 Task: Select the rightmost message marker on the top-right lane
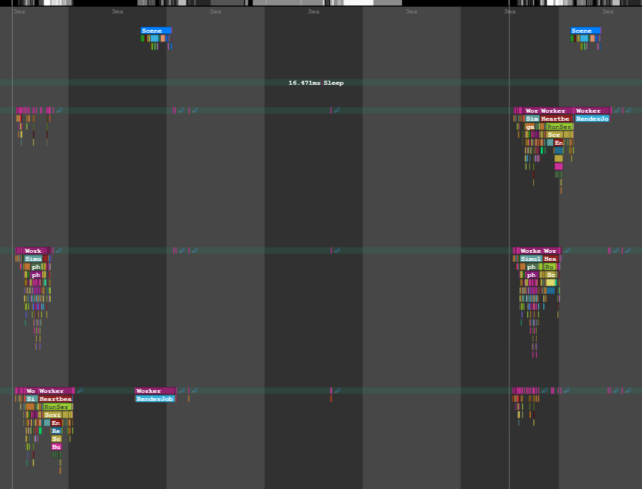[627, 110]
